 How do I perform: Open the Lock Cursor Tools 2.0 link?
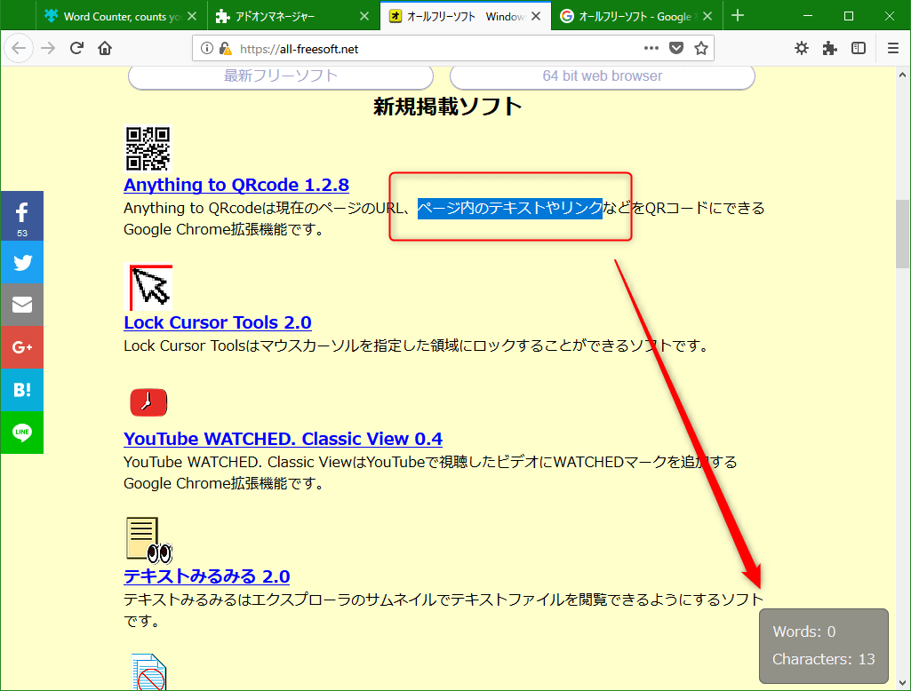click(218, 322)
